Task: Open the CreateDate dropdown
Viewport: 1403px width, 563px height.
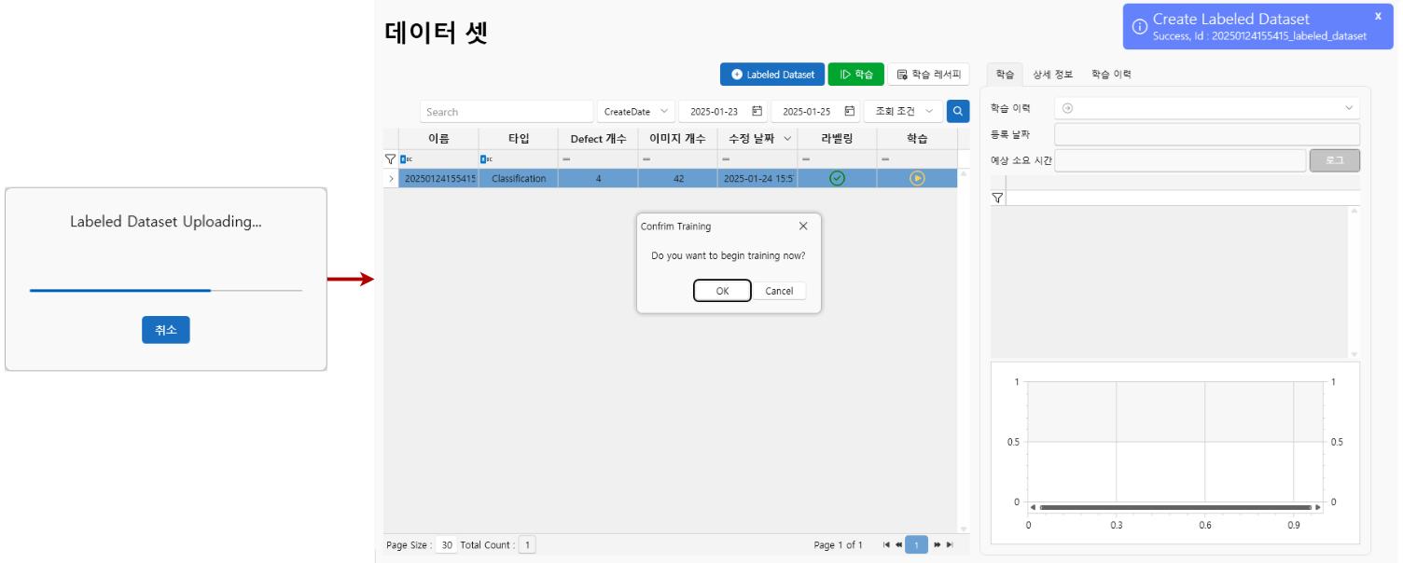Action: pos(636,112)
